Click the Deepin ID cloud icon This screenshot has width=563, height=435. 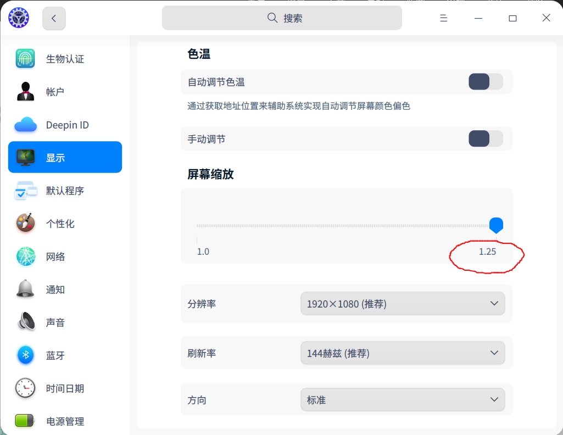25,125
